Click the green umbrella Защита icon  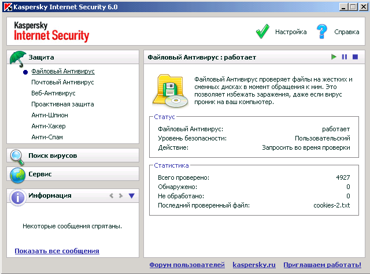pos(18,57)
